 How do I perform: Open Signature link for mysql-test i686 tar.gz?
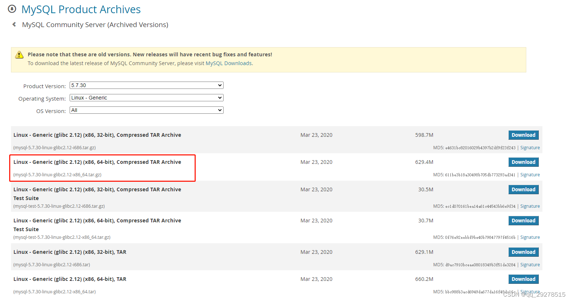coord(530,206)
